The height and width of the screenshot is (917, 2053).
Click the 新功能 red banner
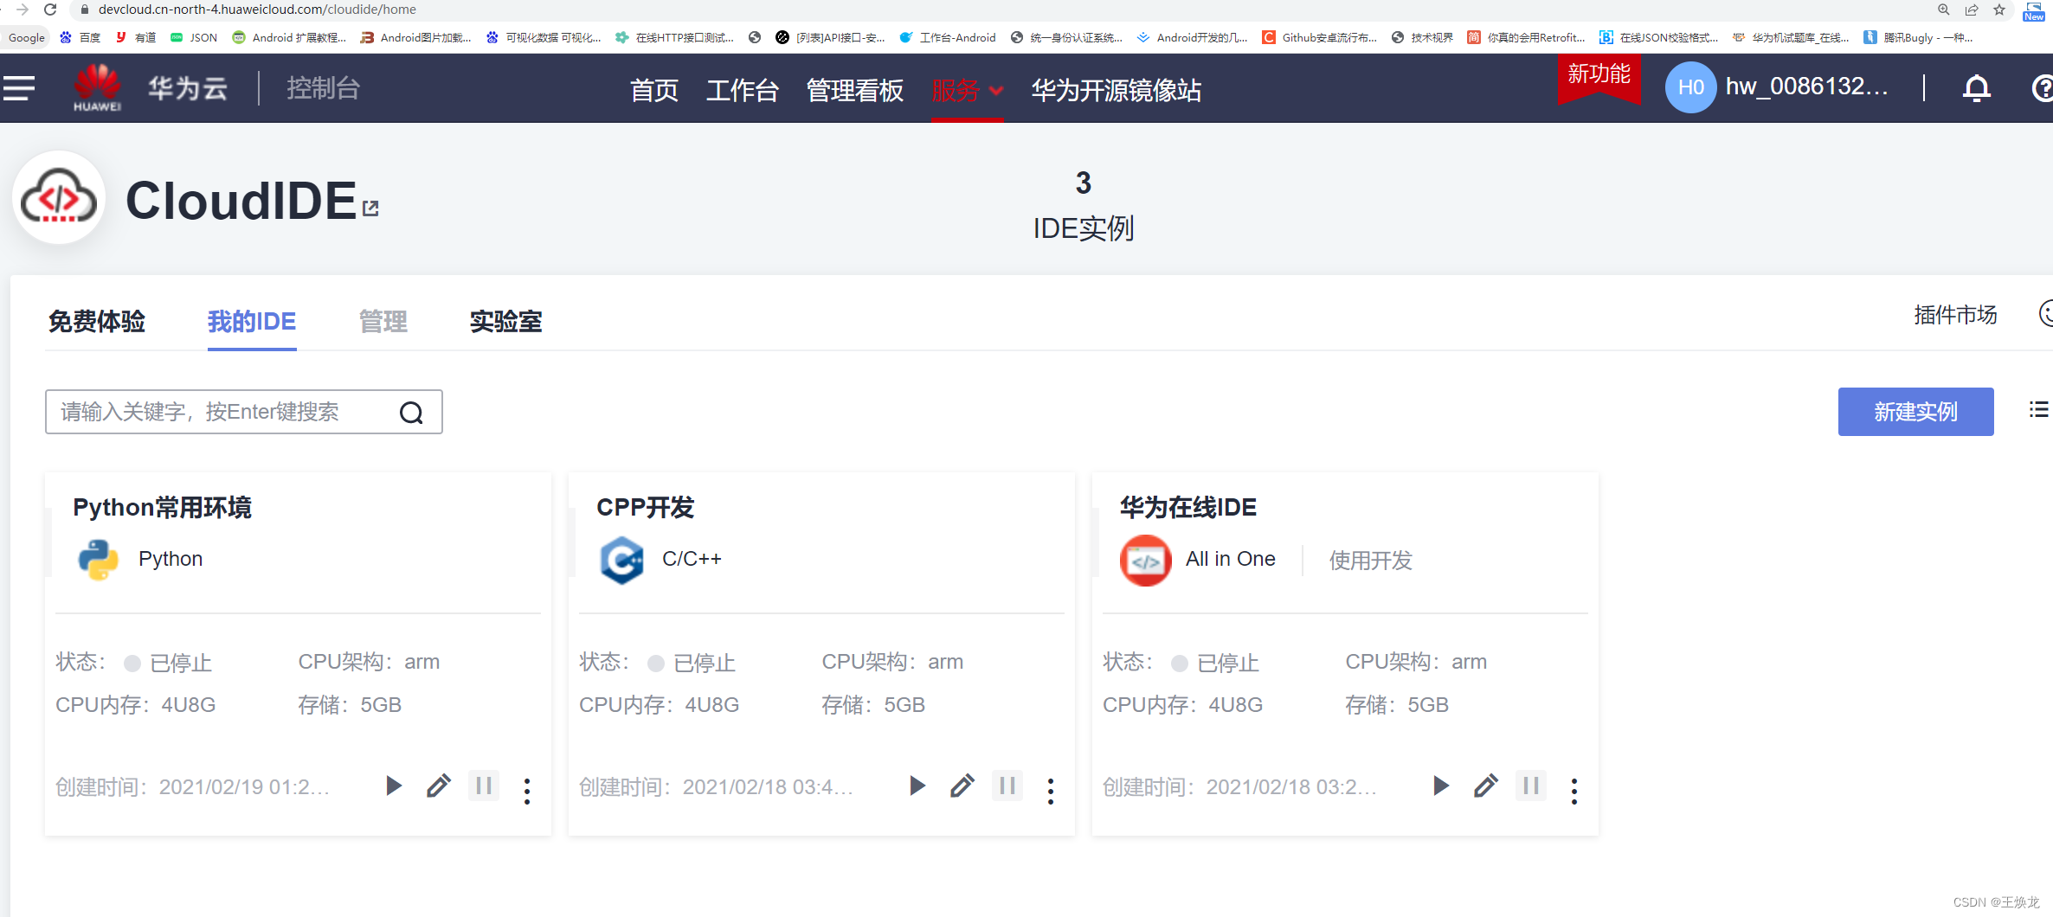(x=1599, y=78)
